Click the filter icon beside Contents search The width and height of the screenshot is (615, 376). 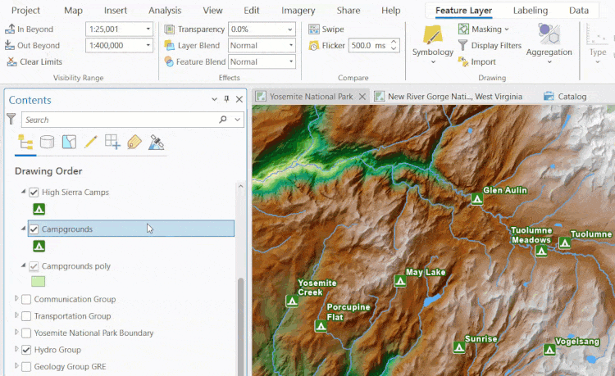(11, 119)
